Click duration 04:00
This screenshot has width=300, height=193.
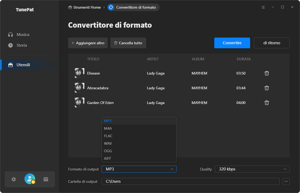(241, 103)
